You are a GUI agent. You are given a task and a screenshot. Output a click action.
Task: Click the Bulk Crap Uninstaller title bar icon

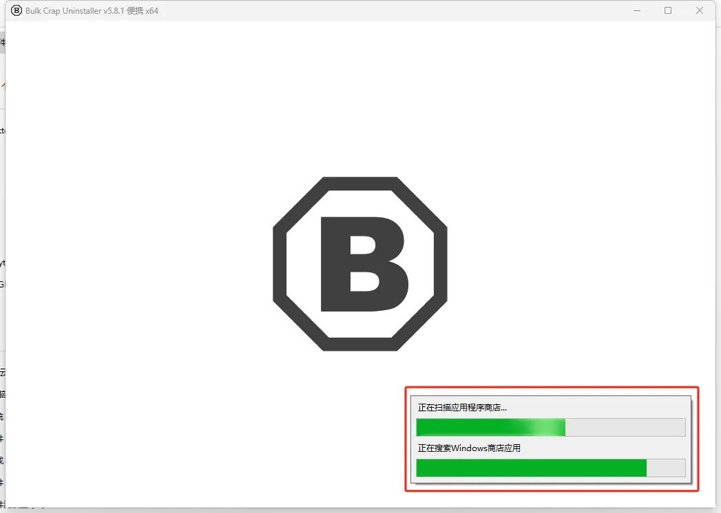coord(16,10)
